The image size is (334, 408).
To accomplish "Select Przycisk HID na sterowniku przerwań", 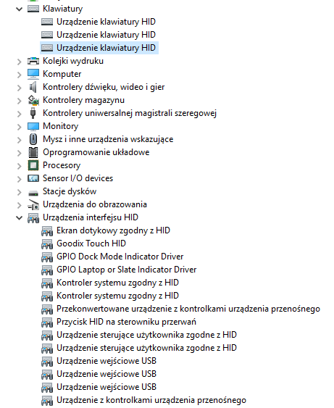I will [126, 322].
